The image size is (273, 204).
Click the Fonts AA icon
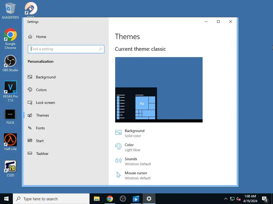(30, 128)
